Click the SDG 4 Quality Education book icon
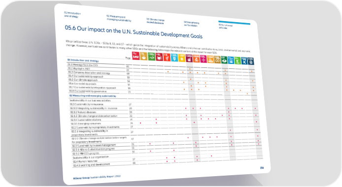This screenshot has width=342, height=187. [x=159, y=57]
